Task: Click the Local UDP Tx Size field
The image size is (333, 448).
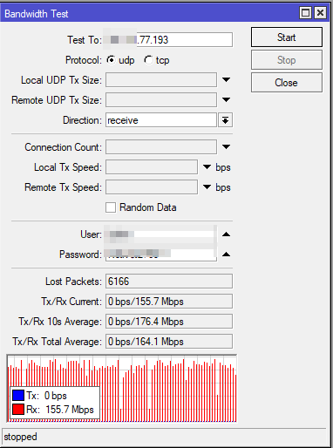Action: coord(161,79)
